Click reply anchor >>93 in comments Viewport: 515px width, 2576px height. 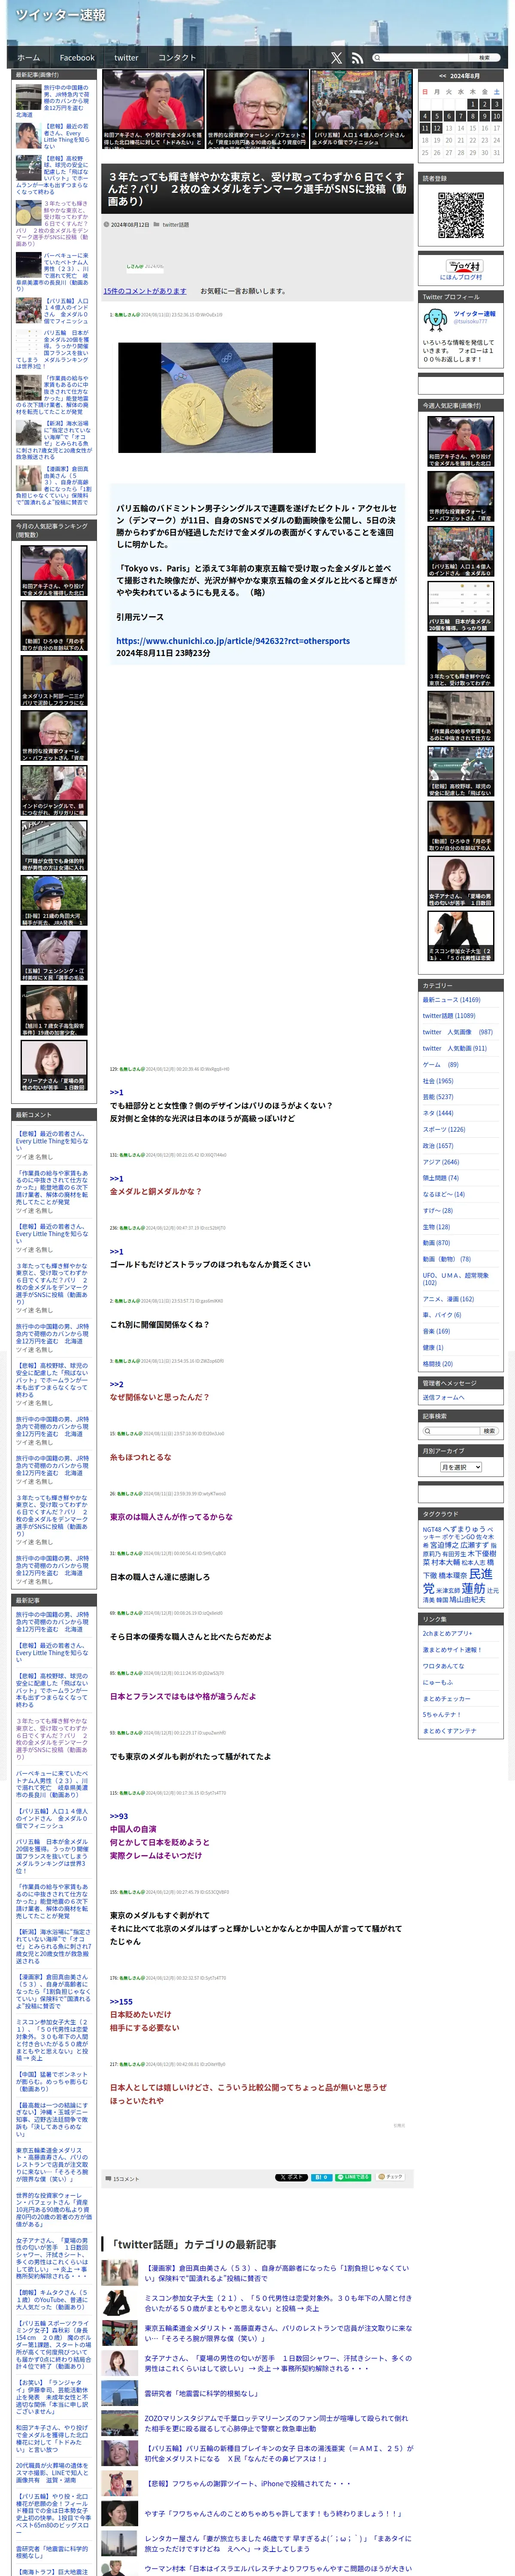click(119, 1817)
